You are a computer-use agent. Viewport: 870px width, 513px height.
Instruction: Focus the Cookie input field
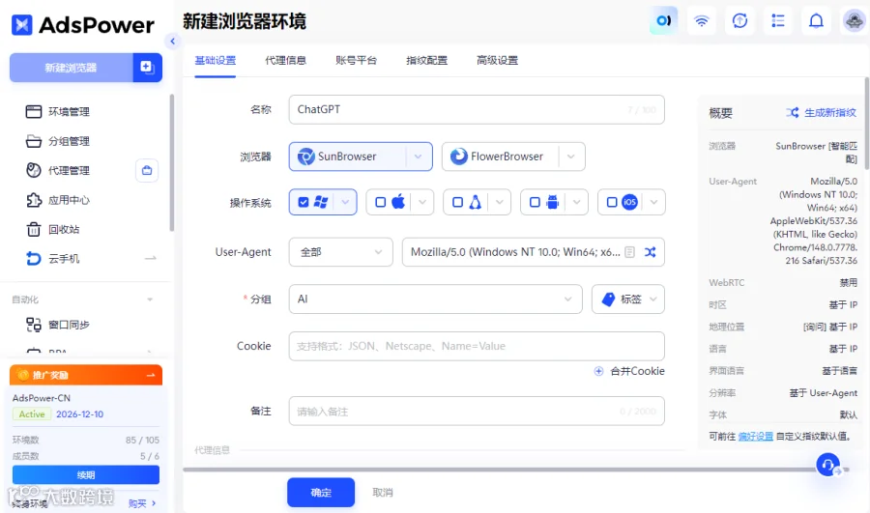coord(477,346)
